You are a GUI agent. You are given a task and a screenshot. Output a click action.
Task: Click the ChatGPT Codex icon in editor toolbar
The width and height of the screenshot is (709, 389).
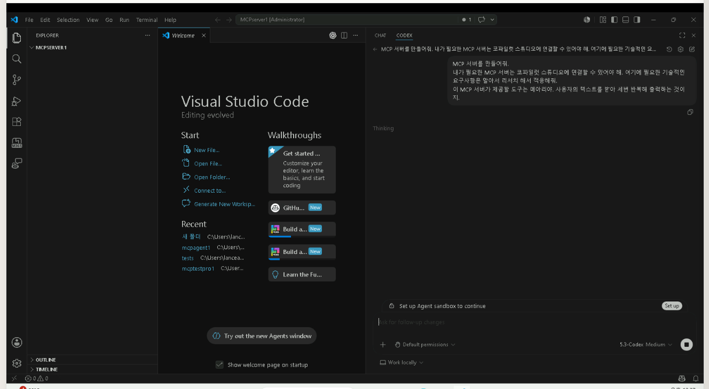333,35
